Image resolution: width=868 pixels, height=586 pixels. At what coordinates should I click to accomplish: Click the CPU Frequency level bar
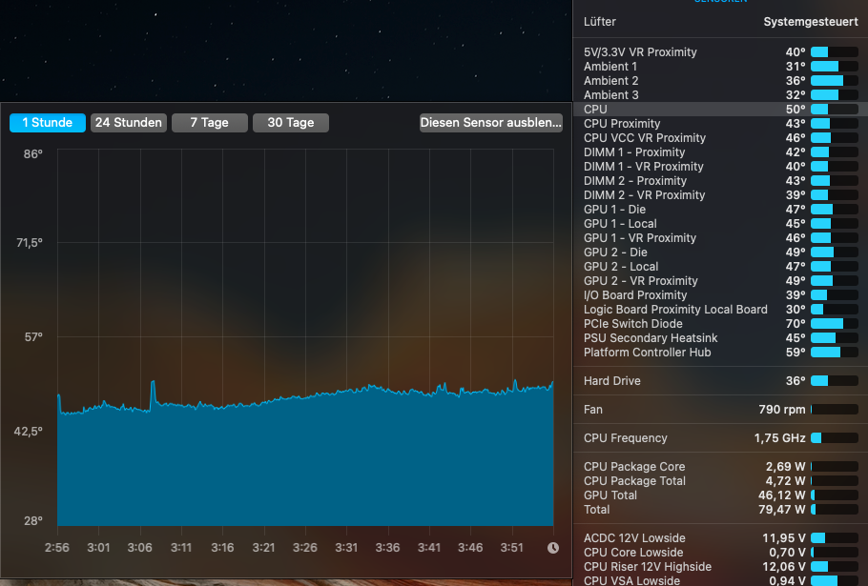coord(835,438)
